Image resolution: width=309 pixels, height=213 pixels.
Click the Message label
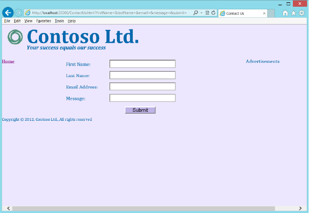click(x=75, y=98)
